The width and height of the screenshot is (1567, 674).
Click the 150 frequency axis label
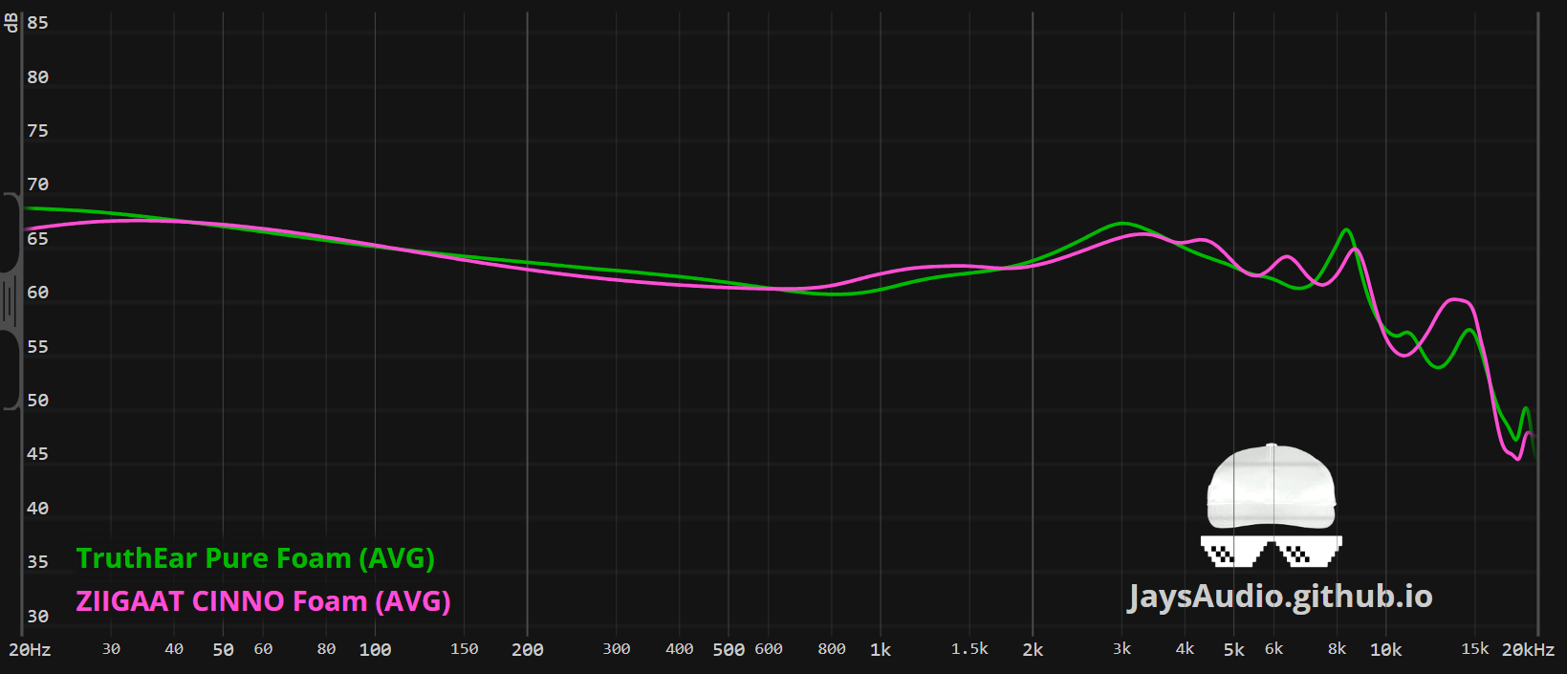tap(464, 649)
